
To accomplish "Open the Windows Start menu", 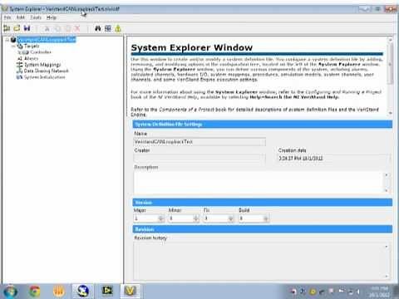I will pos(10,292).
